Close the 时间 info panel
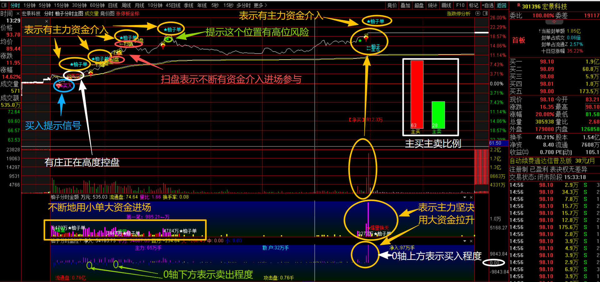The width and height of the screenshot is (600, 282). [18, 14]
